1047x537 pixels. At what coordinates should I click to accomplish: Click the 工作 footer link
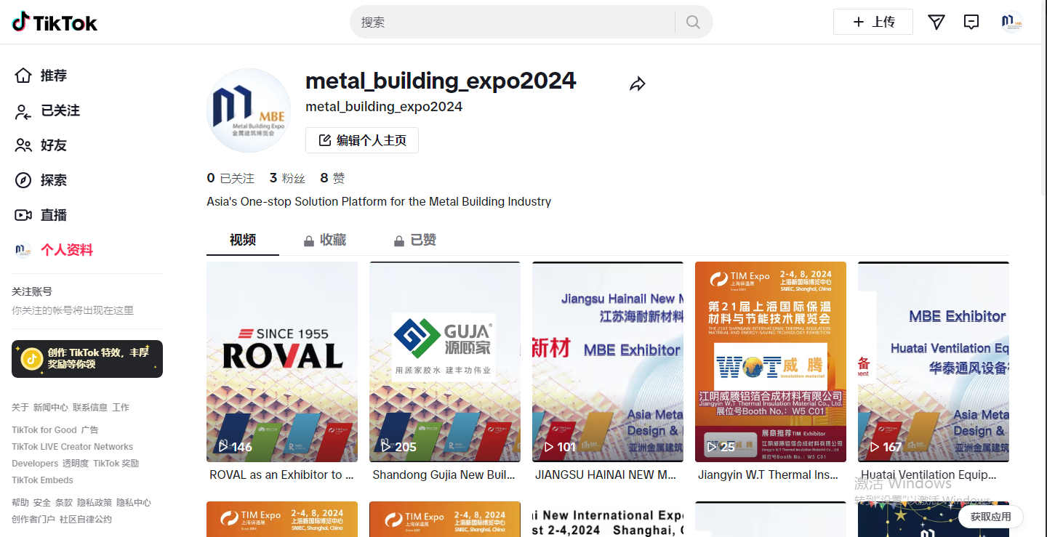[121, 408]
